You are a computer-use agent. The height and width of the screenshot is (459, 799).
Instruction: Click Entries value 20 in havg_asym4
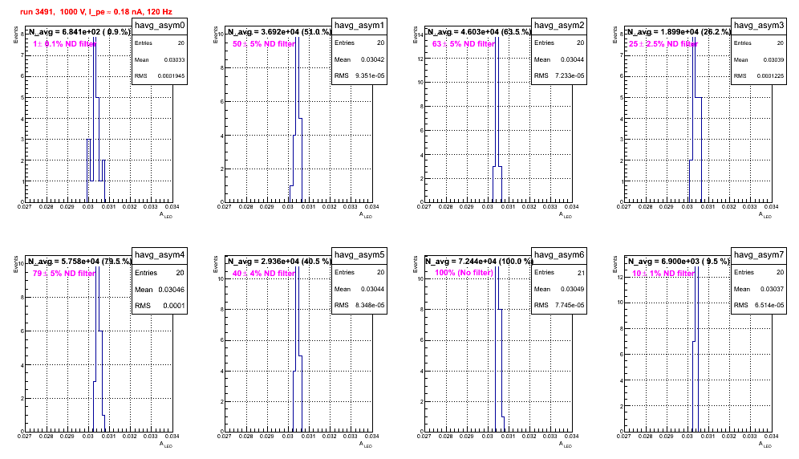click(180, 273)
